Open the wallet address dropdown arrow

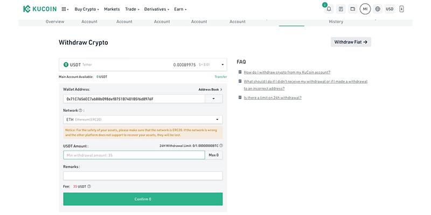click(214, 99)
